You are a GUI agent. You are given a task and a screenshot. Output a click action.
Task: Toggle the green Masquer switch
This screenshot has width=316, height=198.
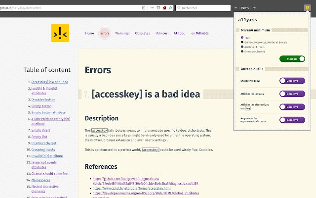(292, 59)
